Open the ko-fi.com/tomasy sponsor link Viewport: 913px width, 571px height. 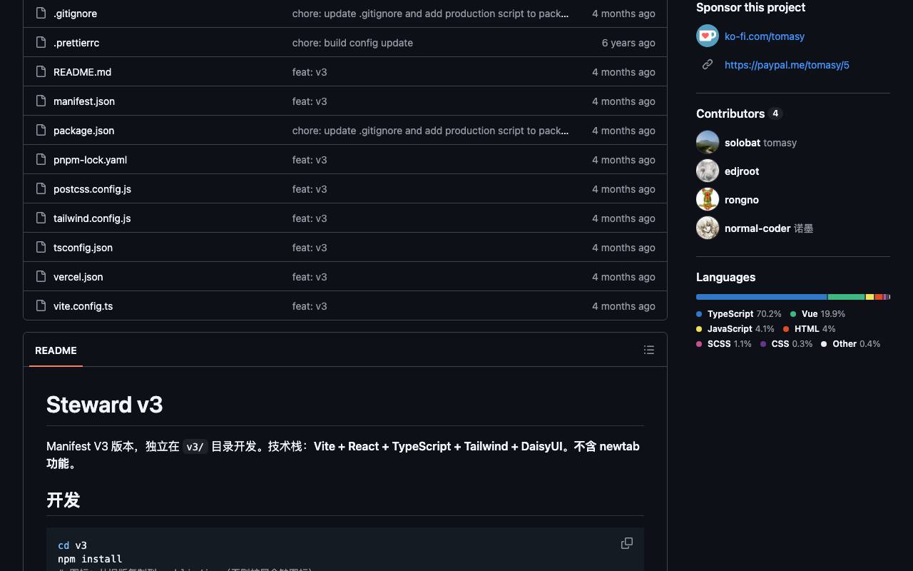765,36
